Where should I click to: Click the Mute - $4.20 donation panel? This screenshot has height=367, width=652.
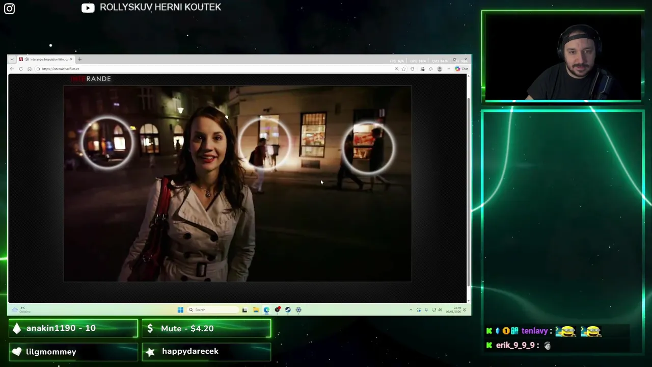tap(206, 328)
